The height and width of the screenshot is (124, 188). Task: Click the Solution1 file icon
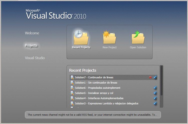pos(72,83)
